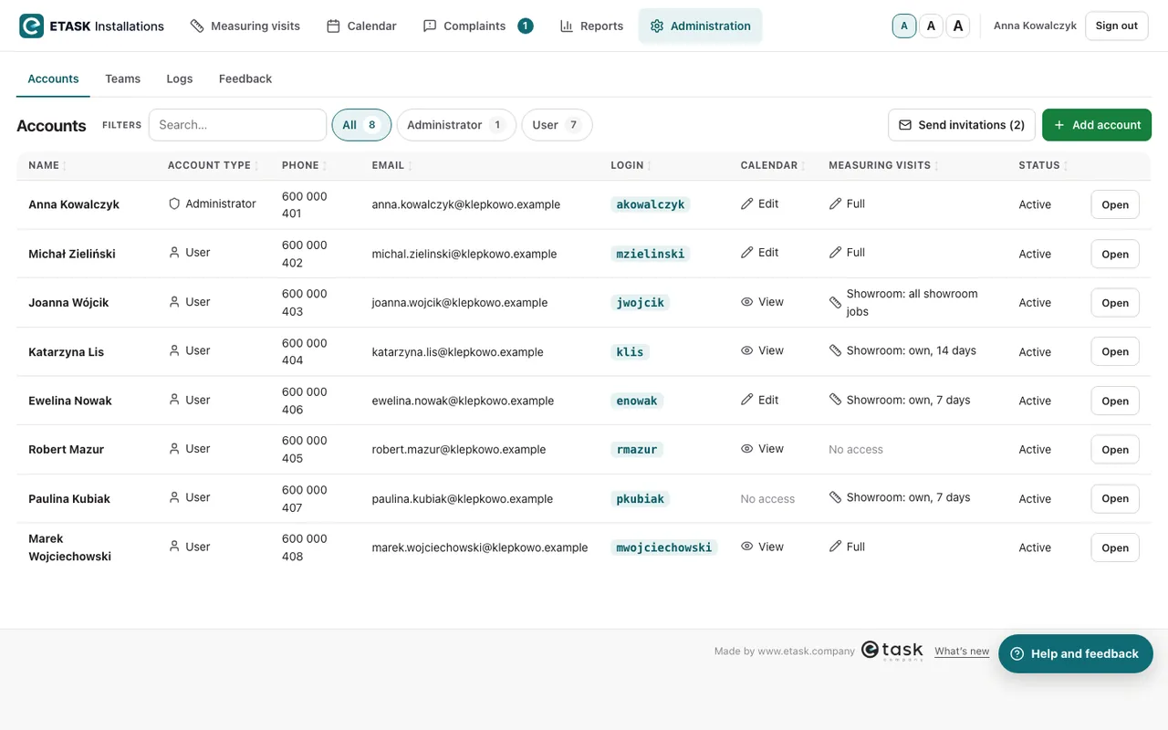Open Ewelina Nowak's account
This screenshot has height=730, width=1168.
click(1115, 401)
